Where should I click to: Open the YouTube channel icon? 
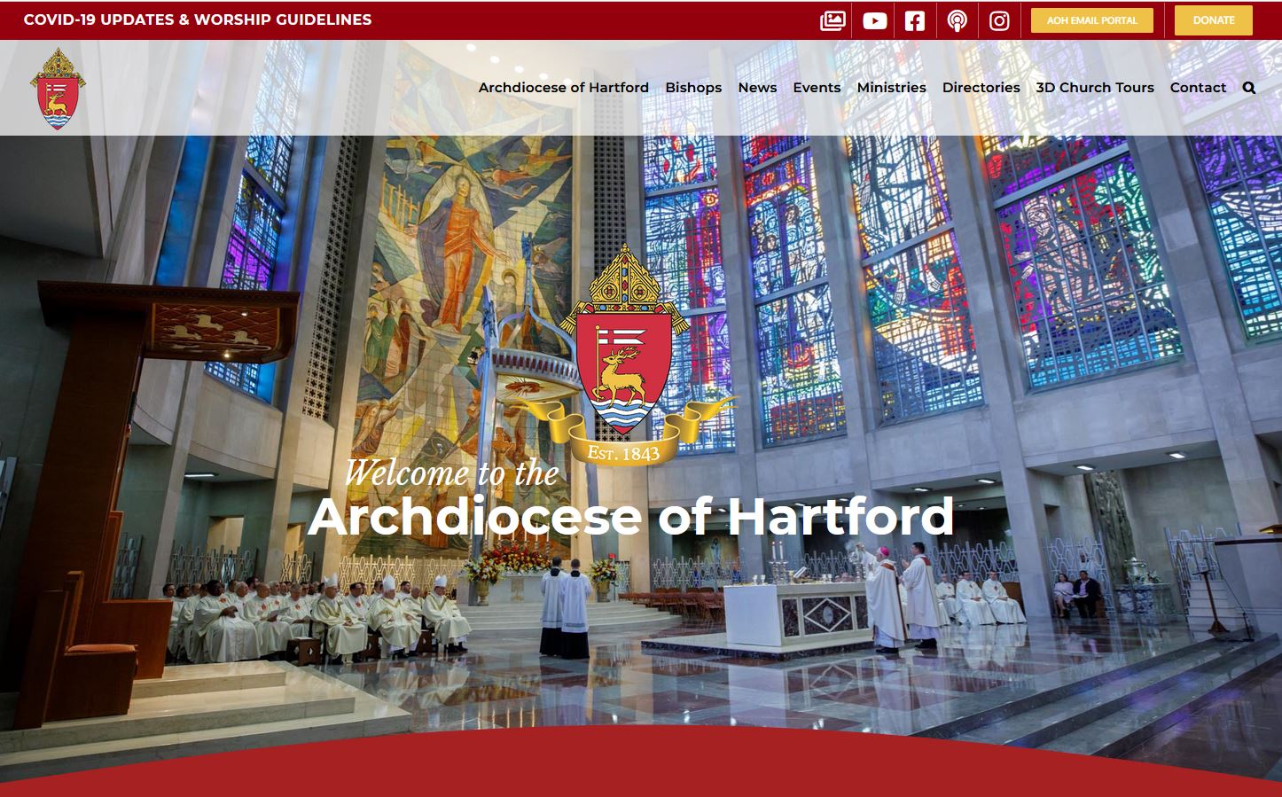874,20
